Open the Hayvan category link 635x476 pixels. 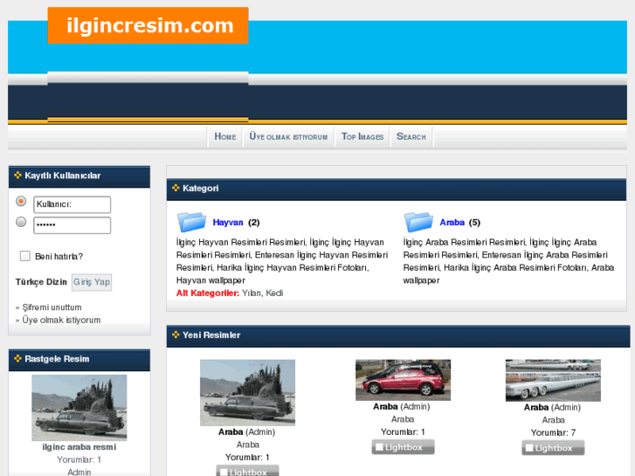(228, 223)
